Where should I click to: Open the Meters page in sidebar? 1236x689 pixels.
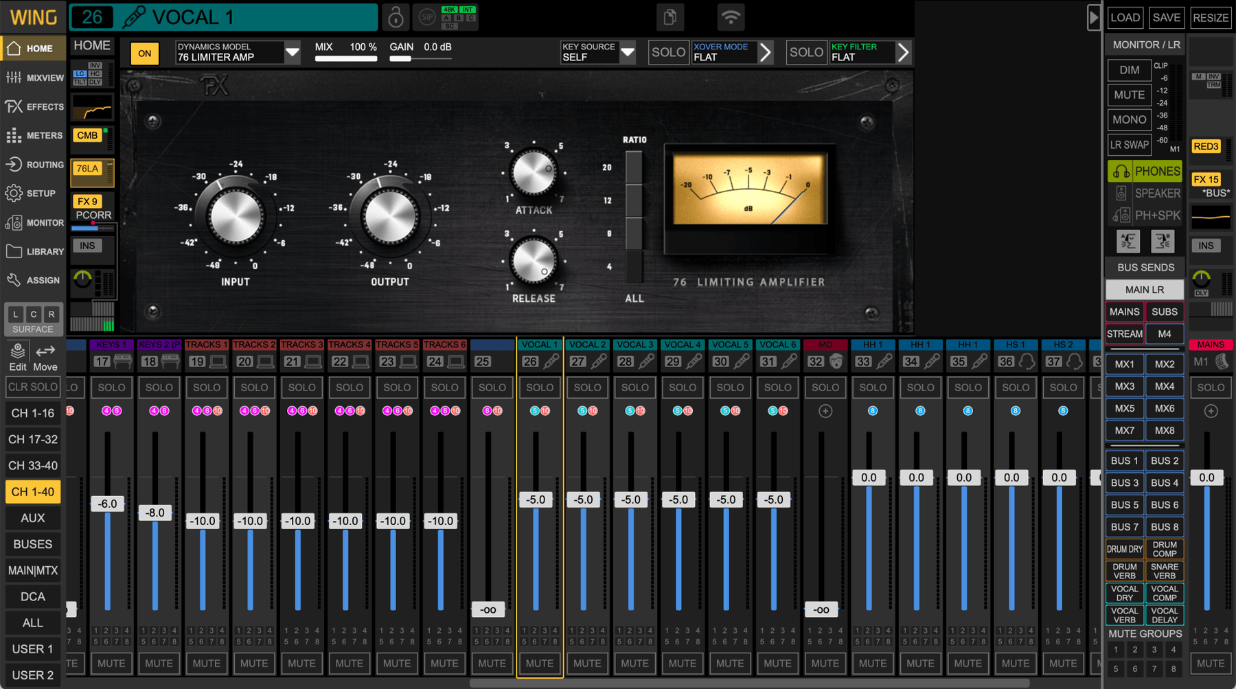click(34, 136)
